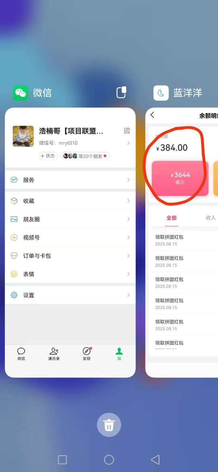Open the 通讯录 contacts tab

tap(54, 354)
